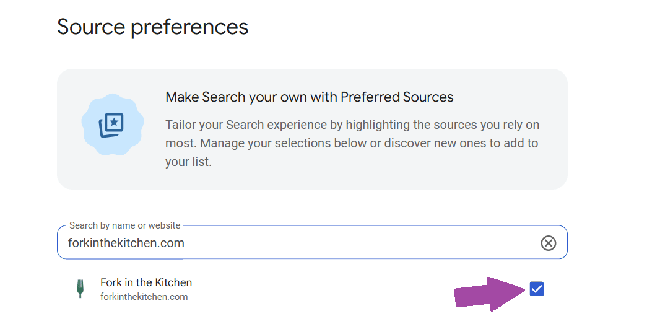Place cursor in typed forkinthekitchen.com search text
Image resolution: width=660 pixels, height=324 pixels.
click(x=126, y=243)
